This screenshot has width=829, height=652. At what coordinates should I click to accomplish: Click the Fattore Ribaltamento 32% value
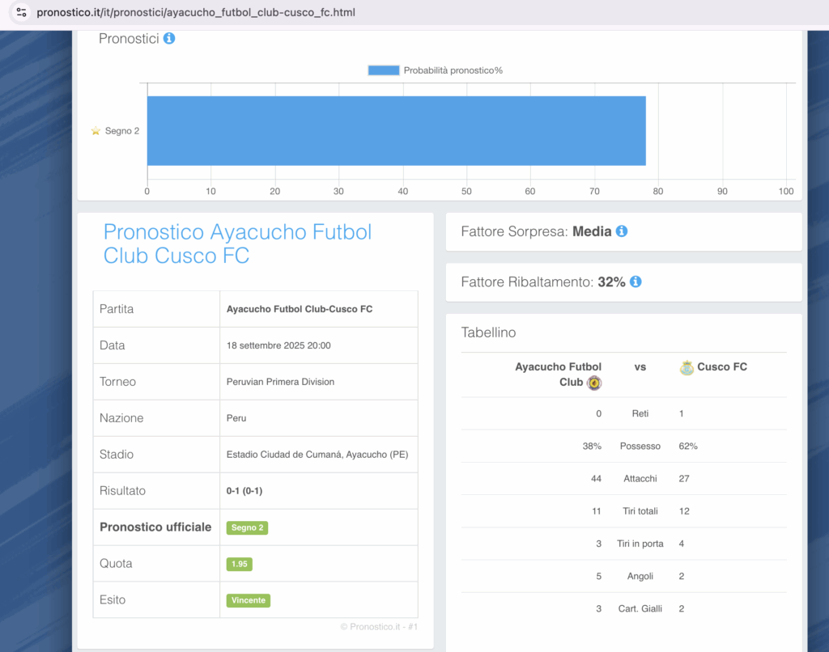click(x=611, y=282)
